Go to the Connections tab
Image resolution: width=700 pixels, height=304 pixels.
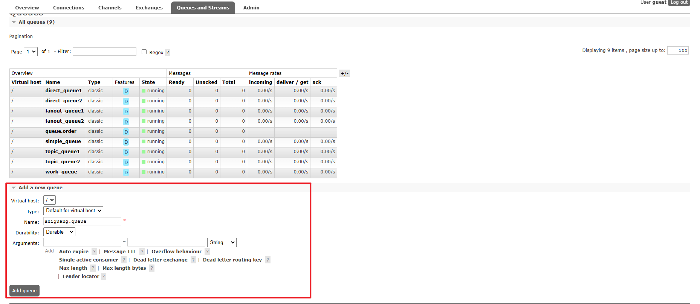click(x=69, y=8)
